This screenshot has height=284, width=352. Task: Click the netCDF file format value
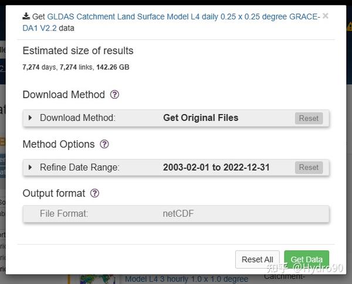pyautogui.click(x=178, y=213)
